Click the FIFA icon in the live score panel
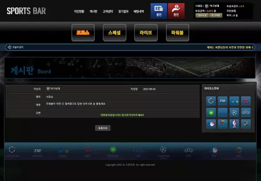This screenshot has height=181, width=261. tap(223, 113)
